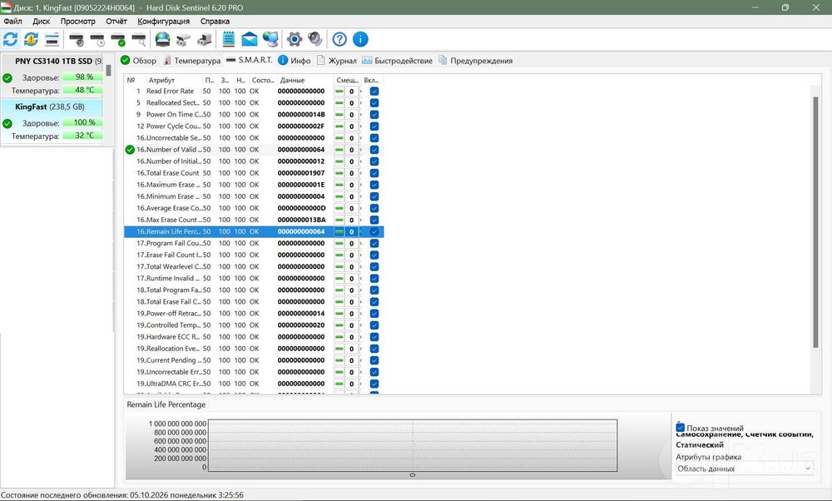Viewport: 832px width, 501px height.
Task: Click the disk with clock toolbar icon
Action: pos(97,39)
